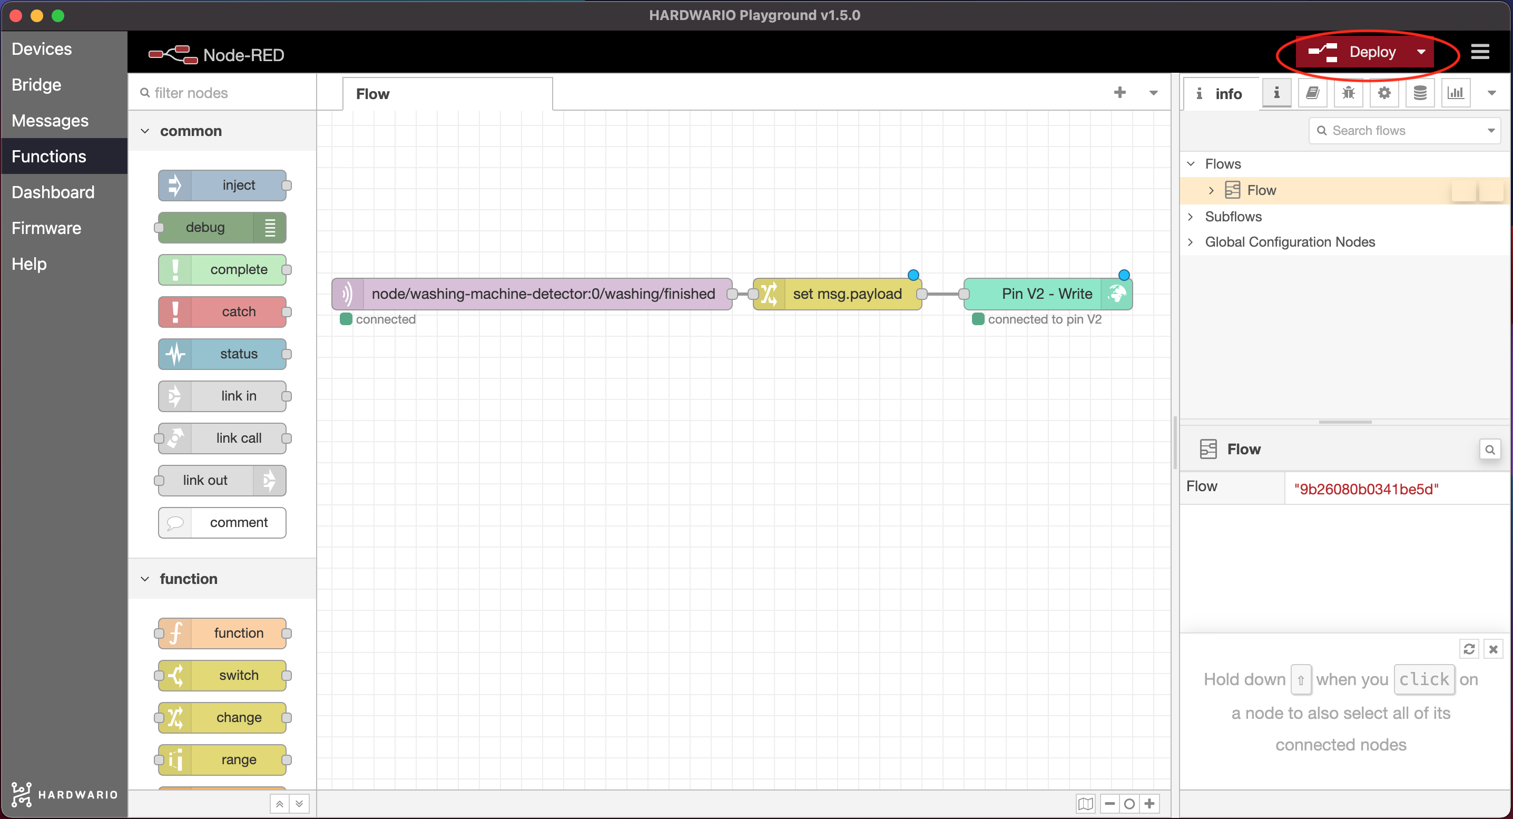Screen dimensions: 1513x819
Task: Expand Global Configuration Nodes section
Action: pyautogui.click(x=1191, y=242)
